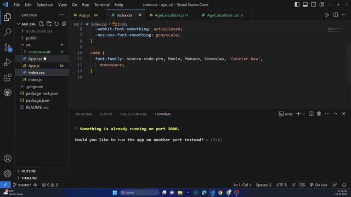Screen dimensions: 351x197
Task: Add a new terminal with plus icon
Action: pyautogui.click(x=298, y=114)
